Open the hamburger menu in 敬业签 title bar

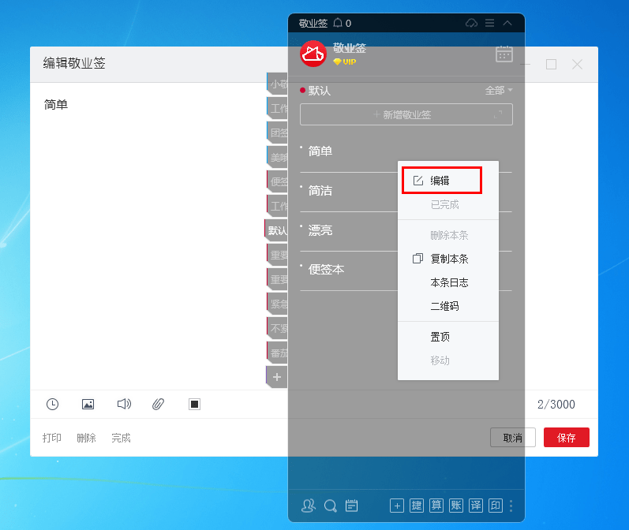[x=490, y=23]
